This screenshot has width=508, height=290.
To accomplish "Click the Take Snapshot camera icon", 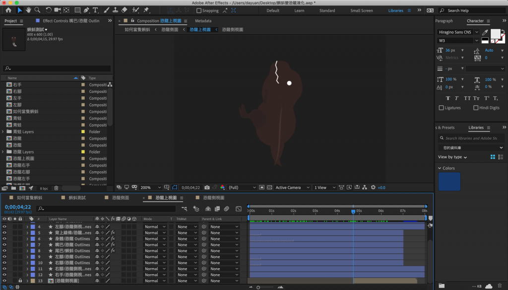I will (x=207, y=188).
